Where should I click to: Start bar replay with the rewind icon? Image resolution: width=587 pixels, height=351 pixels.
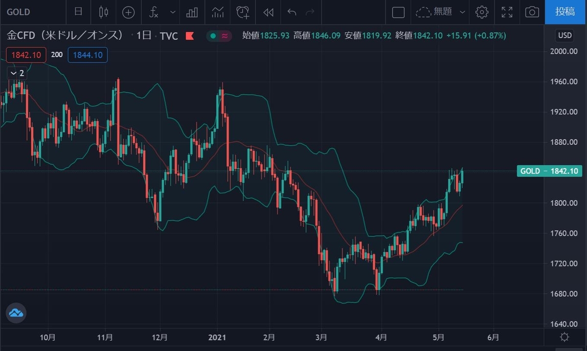268,12
